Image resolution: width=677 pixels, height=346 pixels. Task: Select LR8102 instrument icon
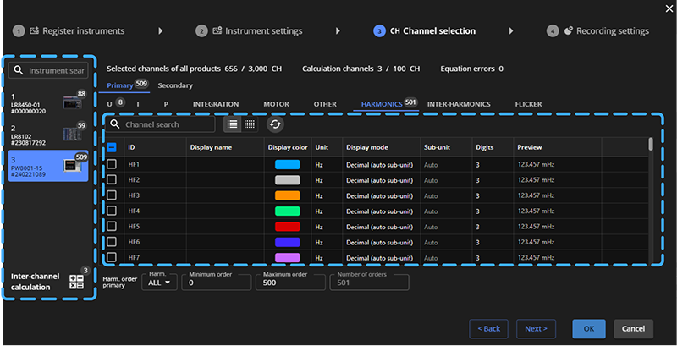[72, 135]
